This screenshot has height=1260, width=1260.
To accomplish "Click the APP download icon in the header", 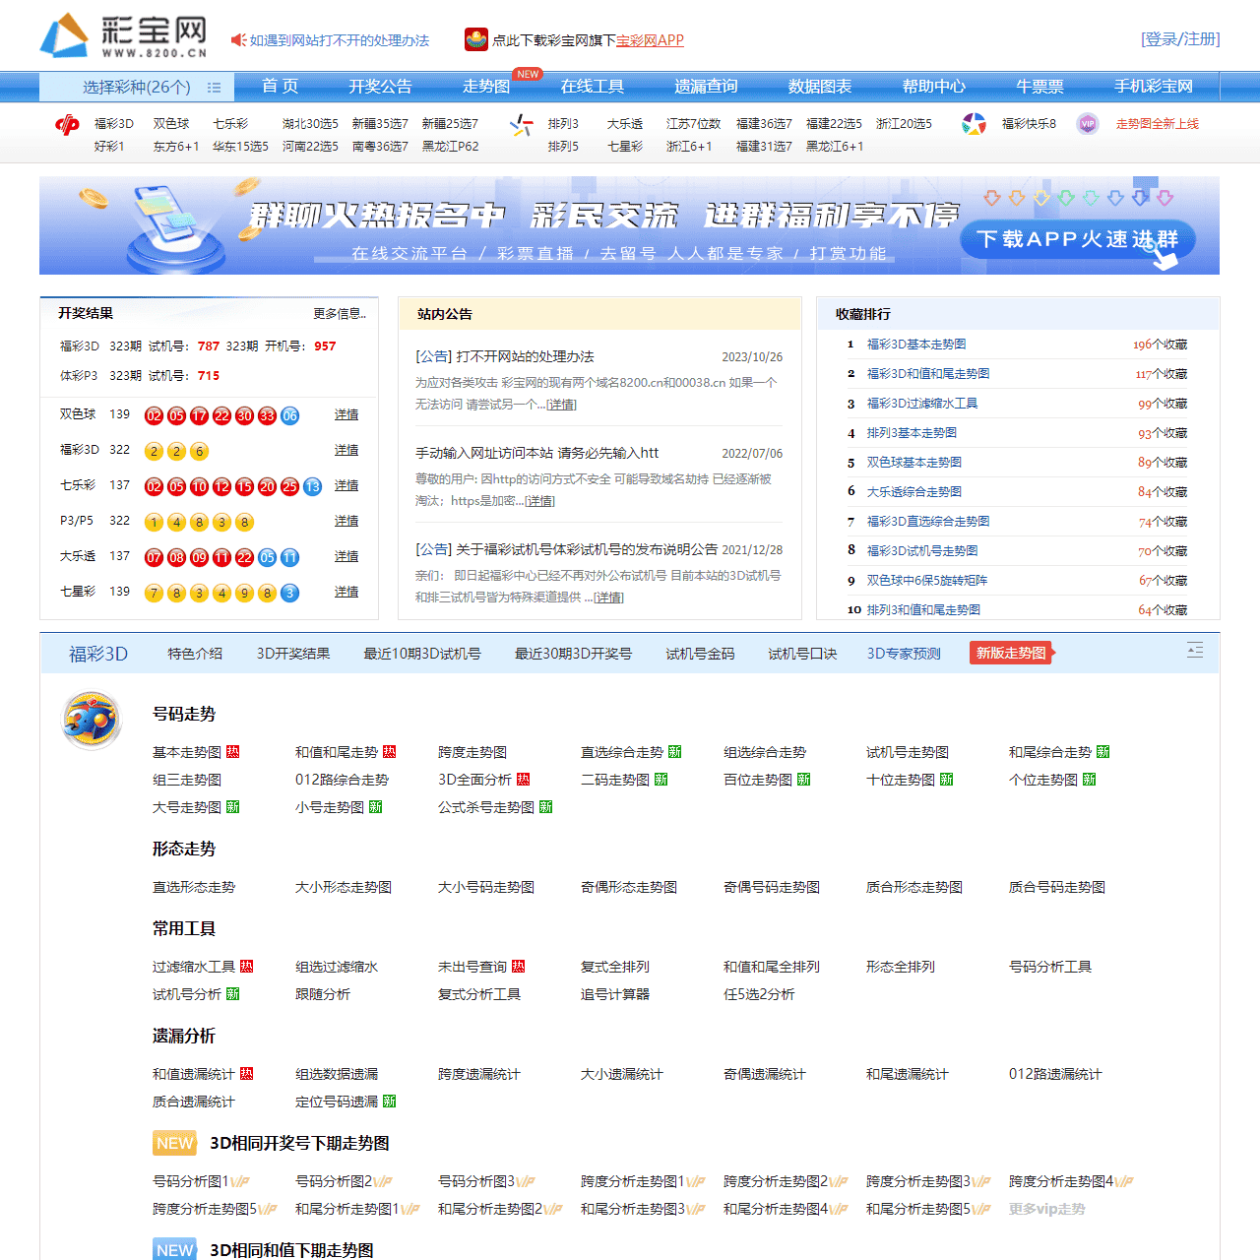I will coord(474,39).
